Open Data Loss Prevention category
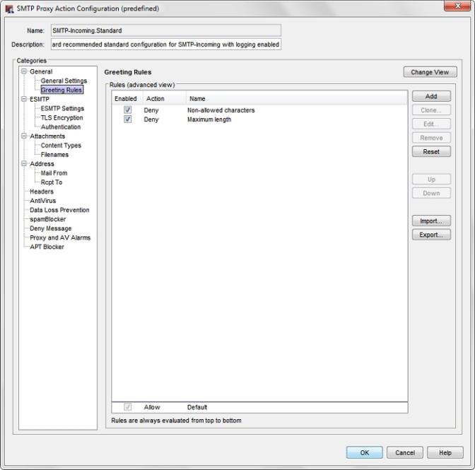 (59, 210)
